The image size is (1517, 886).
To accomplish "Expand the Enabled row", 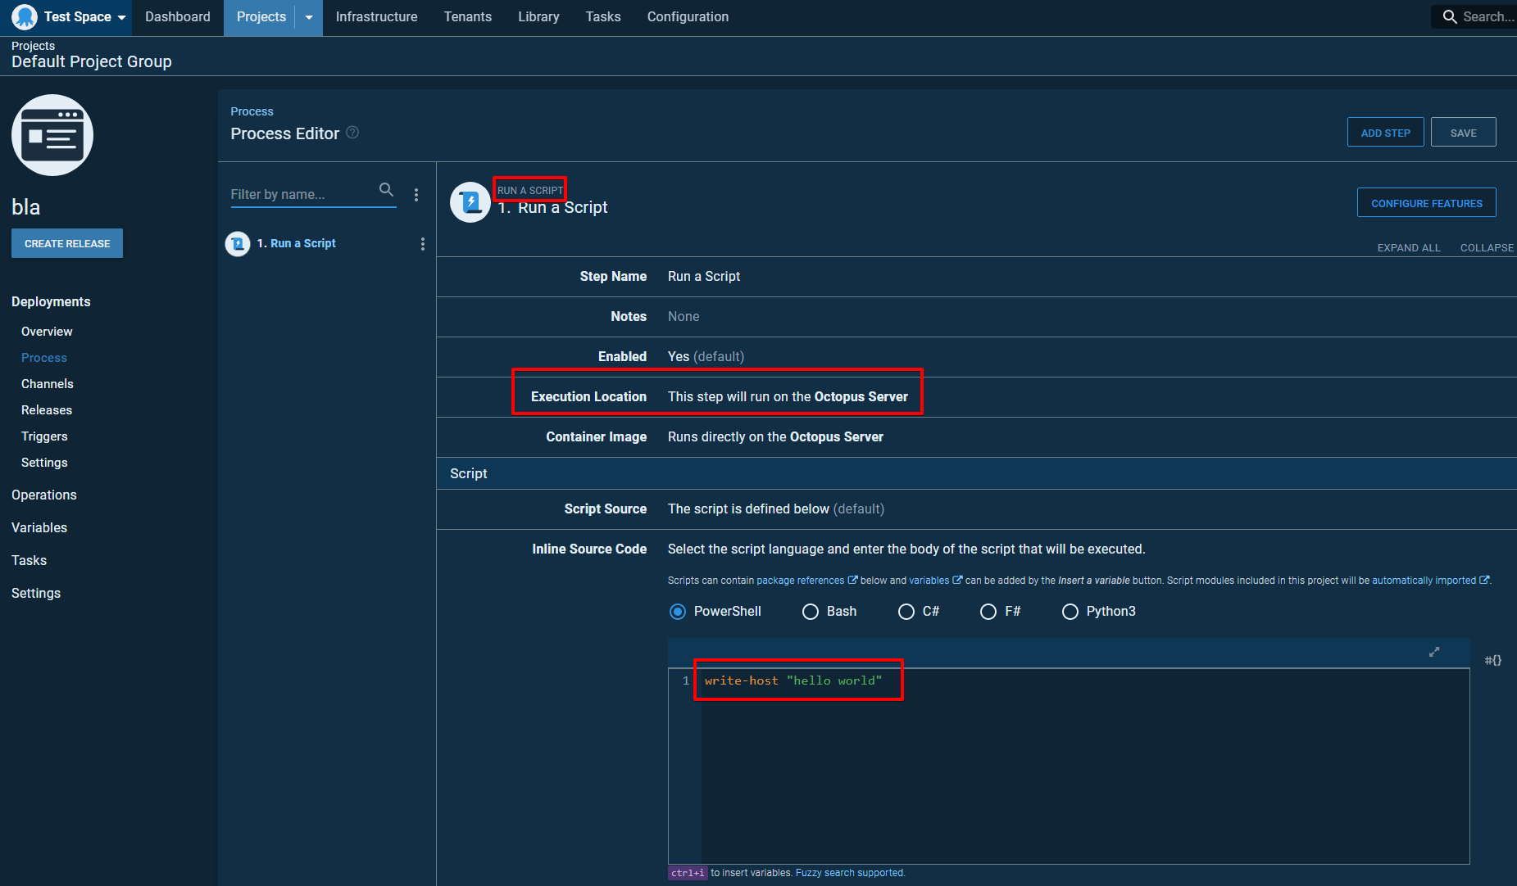I will [976, 357].
